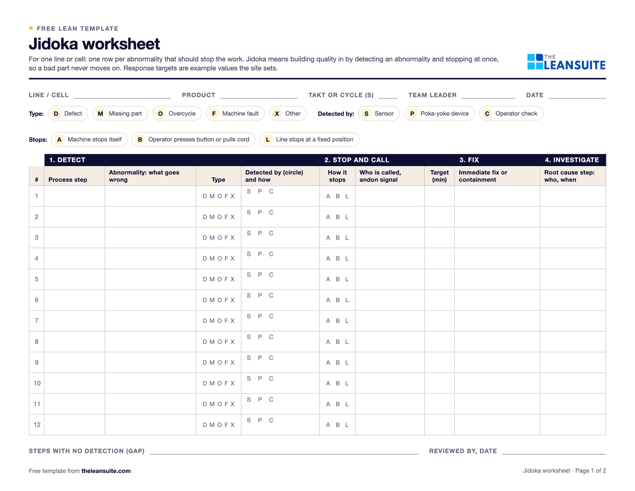Click the Takt or Cycle blank field

(388, 95)
